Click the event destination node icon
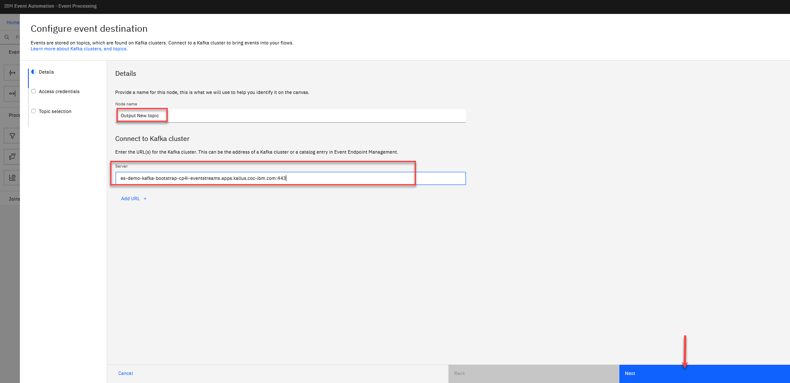The image size is (790, 383). pos(12,94)
